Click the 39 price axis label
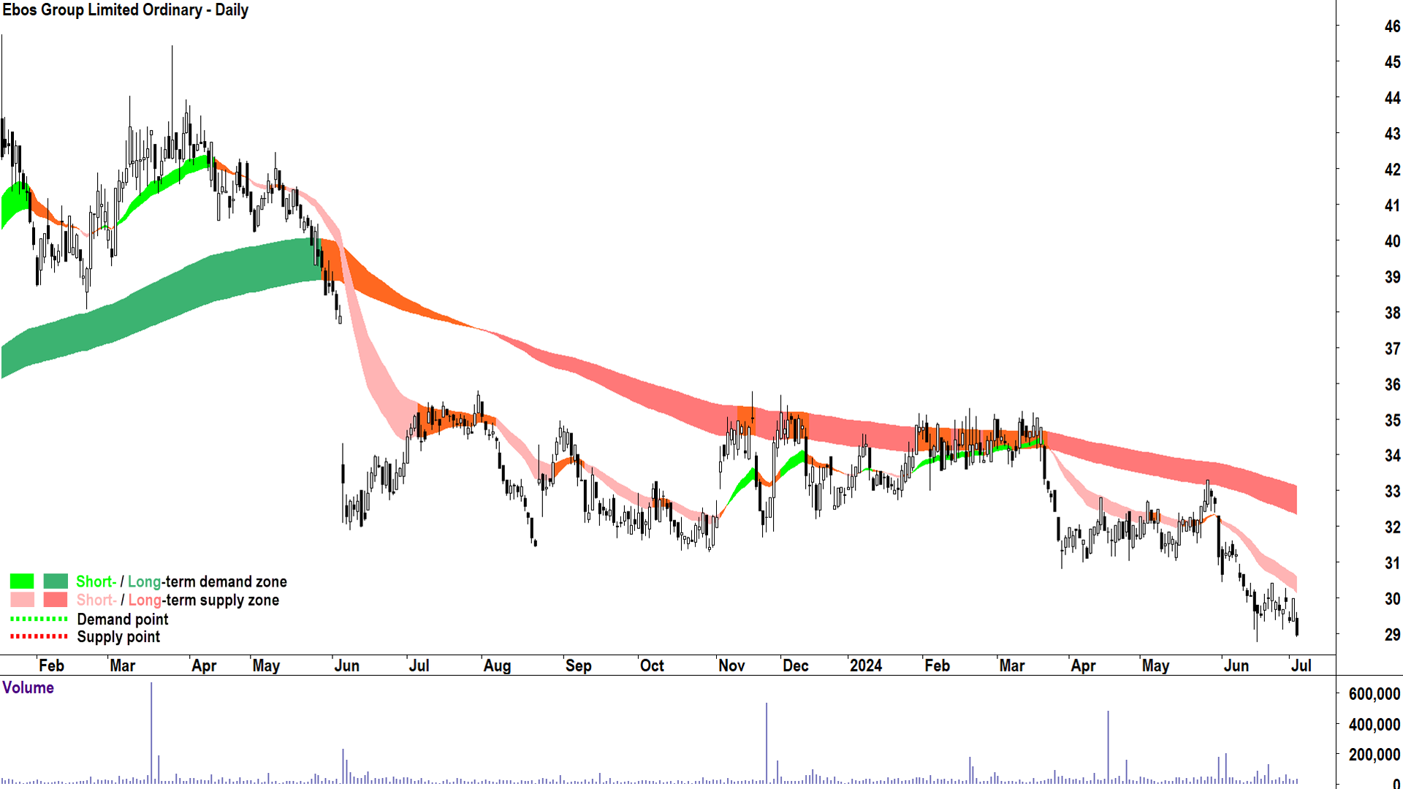1403x789 pixels. point(1392,277)
